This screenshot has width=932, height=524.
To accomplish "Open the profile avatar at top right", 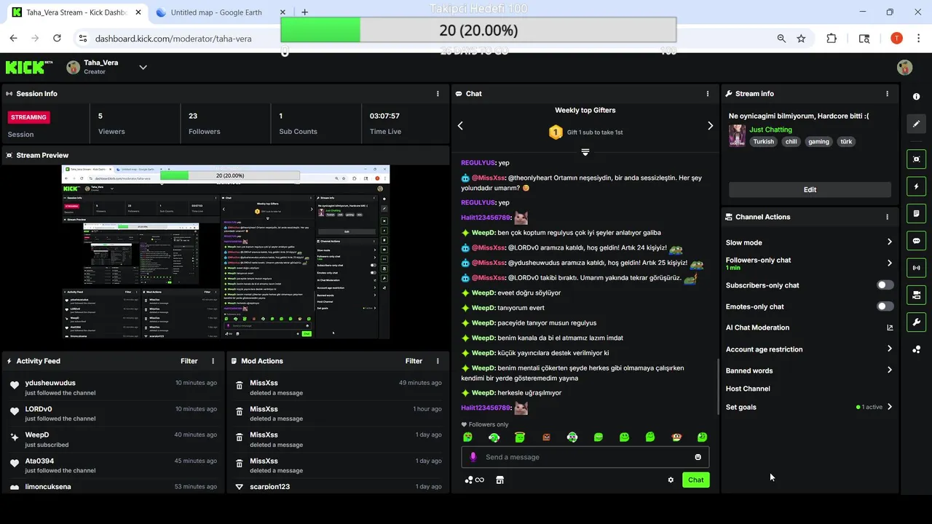I will click(x=904, y=68).
